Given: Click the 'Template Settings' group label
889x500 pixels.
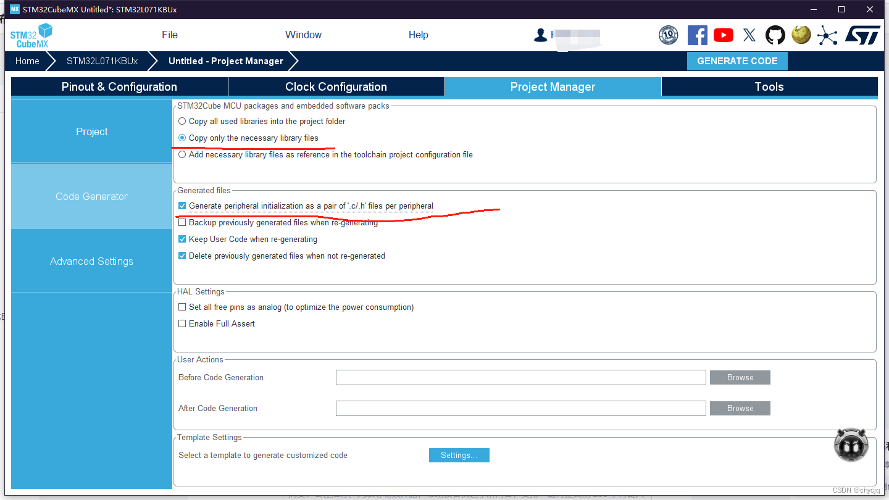Looking at the screenshot, I should (209, 438).
